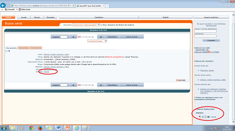Go to page 7 in top pagination
235x131 pixels.
point(83,37)
